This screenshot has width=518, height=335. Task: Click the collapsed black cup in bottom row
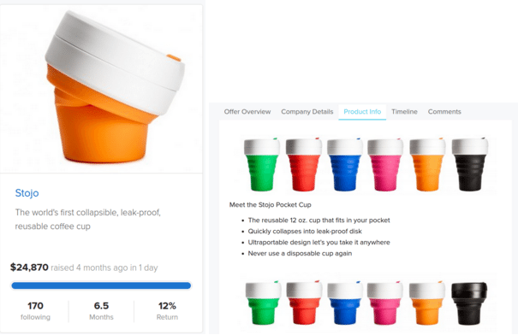469,303
